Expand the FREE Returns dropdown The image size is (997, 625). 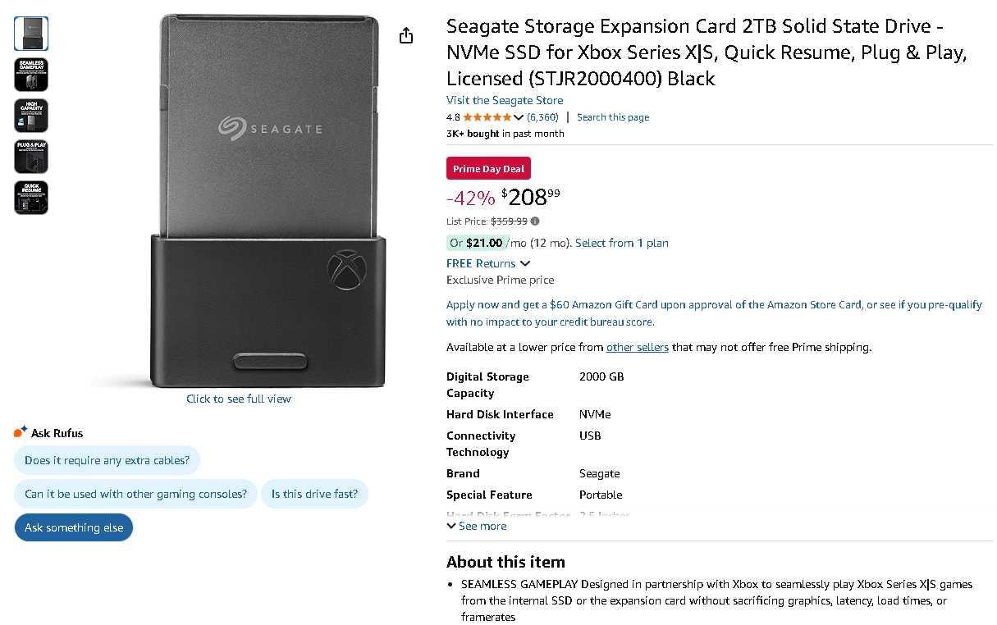525,263
